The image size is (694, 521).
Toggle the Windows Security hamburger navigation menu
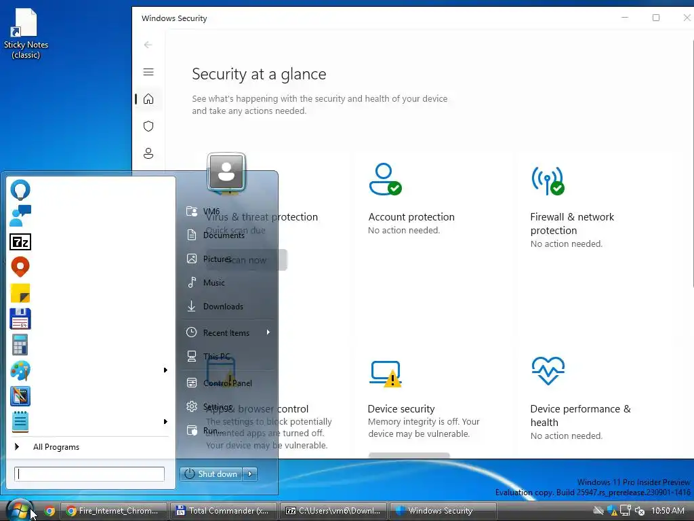pyautogui.click(x=148, y=72)
